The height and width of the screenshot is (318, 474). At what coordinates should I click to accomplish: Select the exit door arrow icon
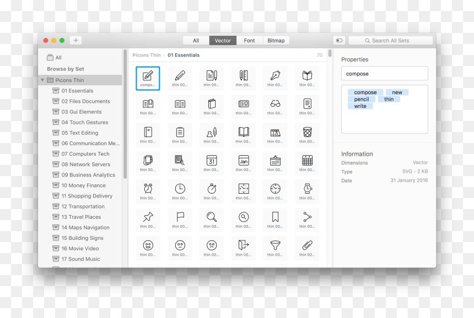pos(244,248)
